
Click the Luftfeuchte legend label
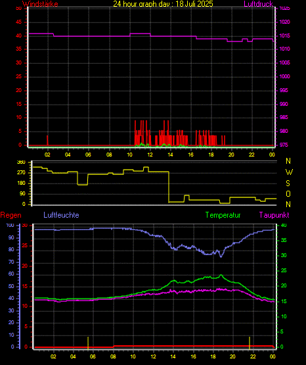pos(61,215)
